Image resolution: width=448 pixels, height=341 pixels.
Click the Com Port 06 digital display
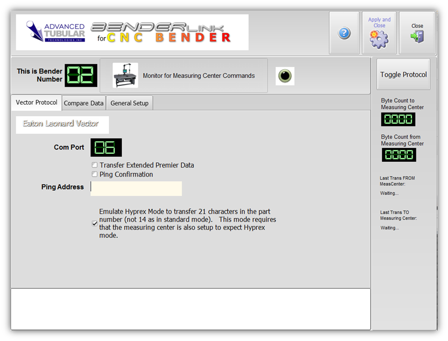[x=106, y=148]
